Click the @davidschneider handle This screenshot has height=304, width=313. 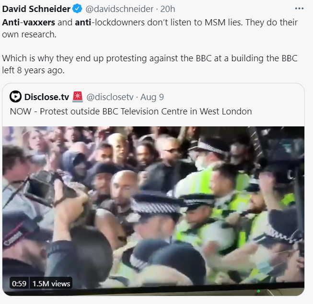tap(120, 9)
